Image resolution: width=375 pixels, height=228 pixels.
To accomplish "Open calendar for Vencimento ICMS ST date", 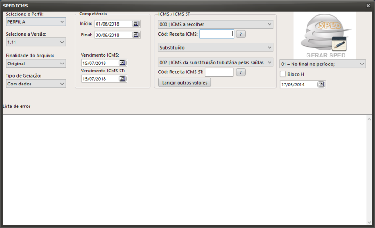I will click(122, 78).
